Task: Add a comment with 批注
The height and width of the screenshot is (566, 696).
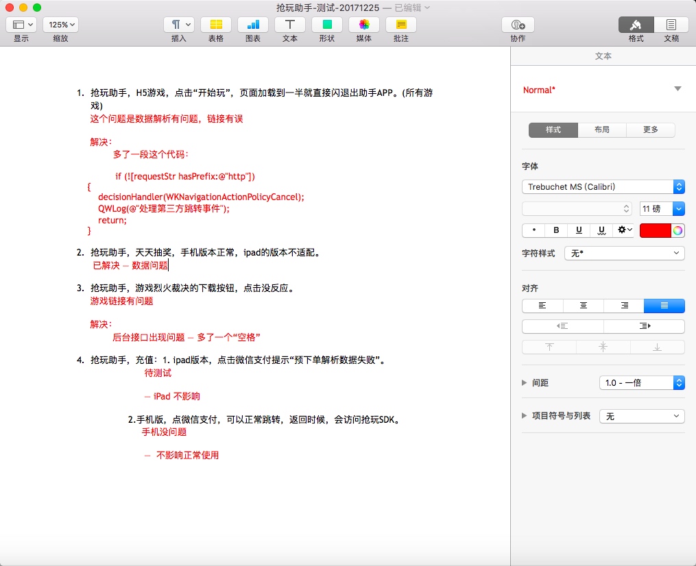Action: pyautogui.click(x=401, y=25)
